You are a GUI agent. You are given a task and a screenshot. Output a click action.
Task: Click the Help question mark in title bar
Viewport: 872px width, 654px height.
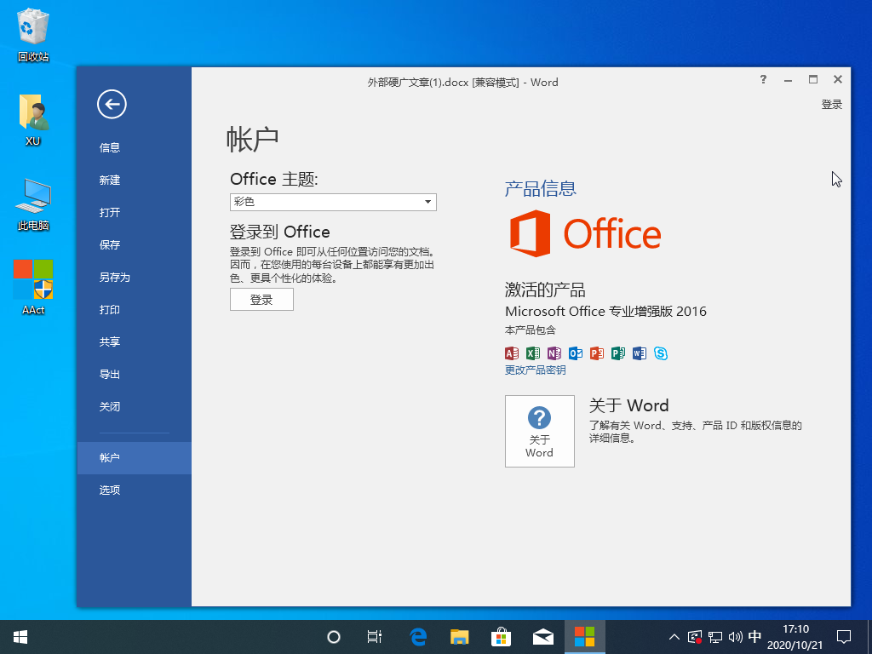pos(763,79)
